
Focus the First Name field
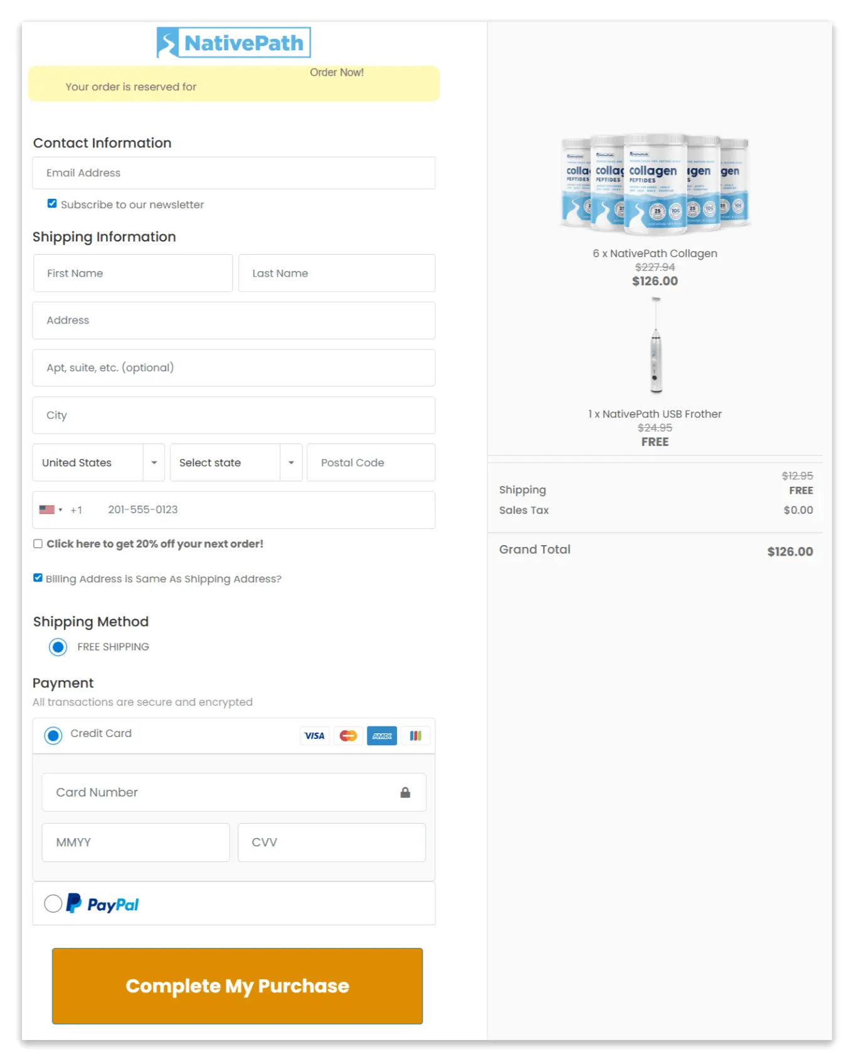(x=133, y=273)
